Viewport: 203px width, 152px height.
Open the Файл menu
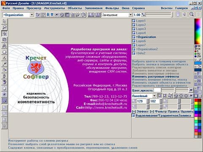[6, 8]
